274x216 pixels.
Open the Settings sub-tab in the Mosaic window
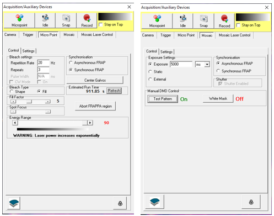tap(166, 52)
